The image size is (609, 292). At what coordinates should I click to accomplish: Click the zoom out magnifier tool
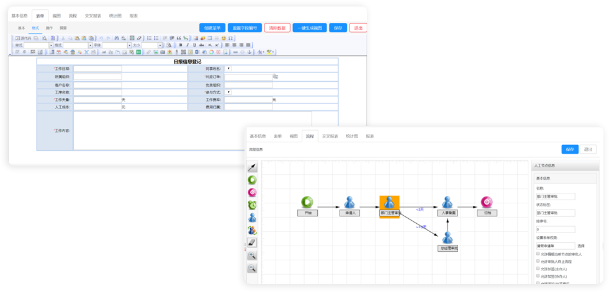[252, 268]
